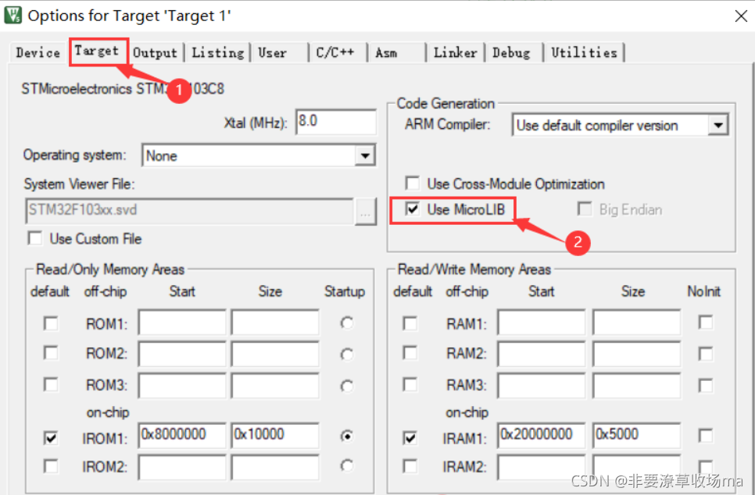Check the ROM2 default checkbox
This screenshot has width=755, height=495.
(x=51, y=353)
